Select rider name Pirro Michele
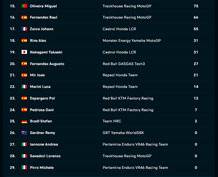This screenshot has height=177, width=218. pyautogui.click(x=42, y=167)
